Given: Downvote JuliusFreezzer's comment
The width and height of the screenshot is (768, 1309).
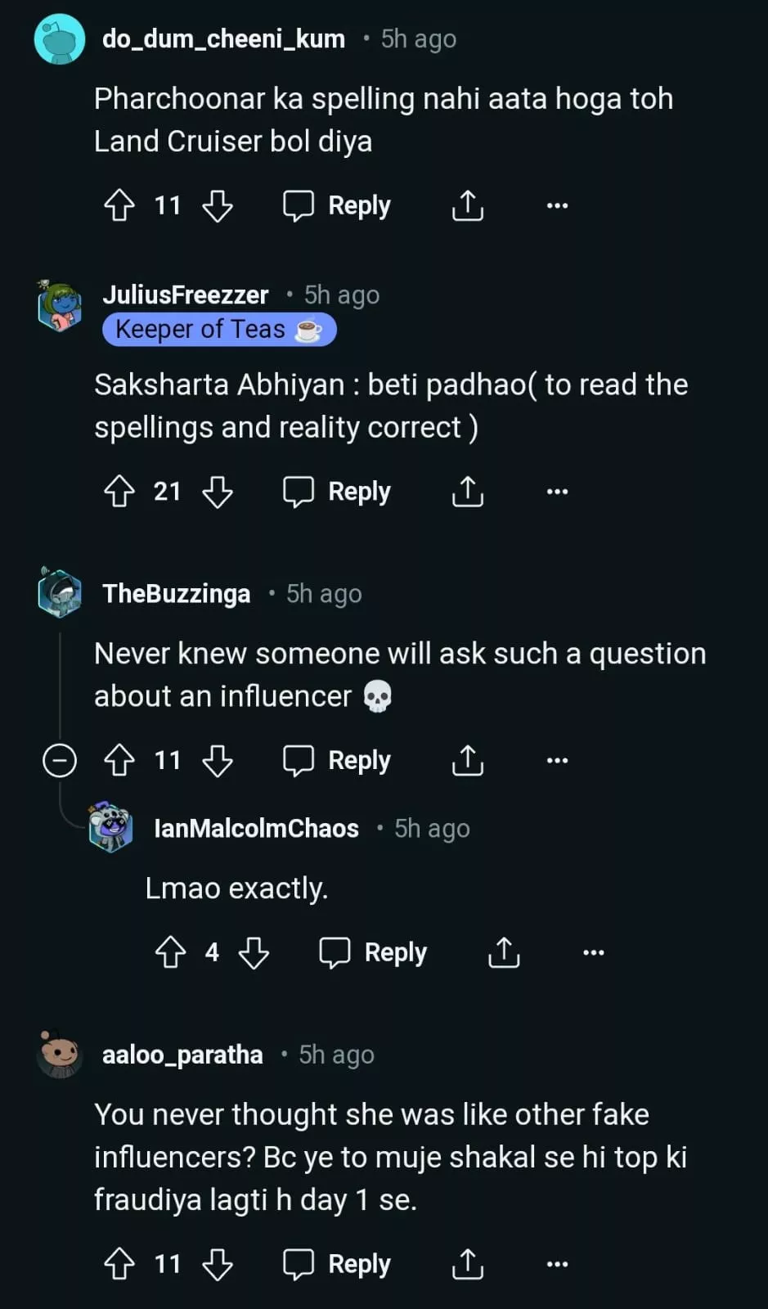Looking at the screenshot, I should click(218, 492).
